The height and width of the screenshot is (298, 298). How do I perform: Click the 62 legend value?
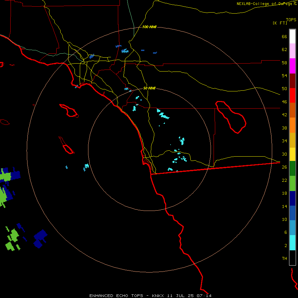pos(284,50)
